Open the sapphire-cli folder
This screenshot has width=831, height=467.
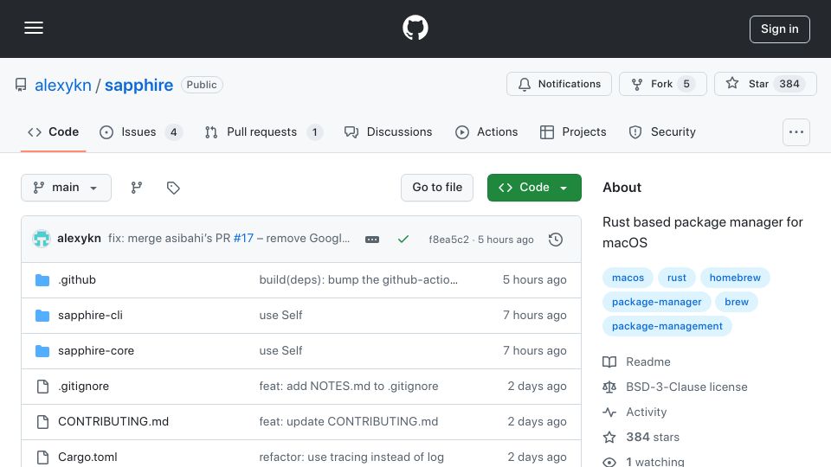pos(90,315)
